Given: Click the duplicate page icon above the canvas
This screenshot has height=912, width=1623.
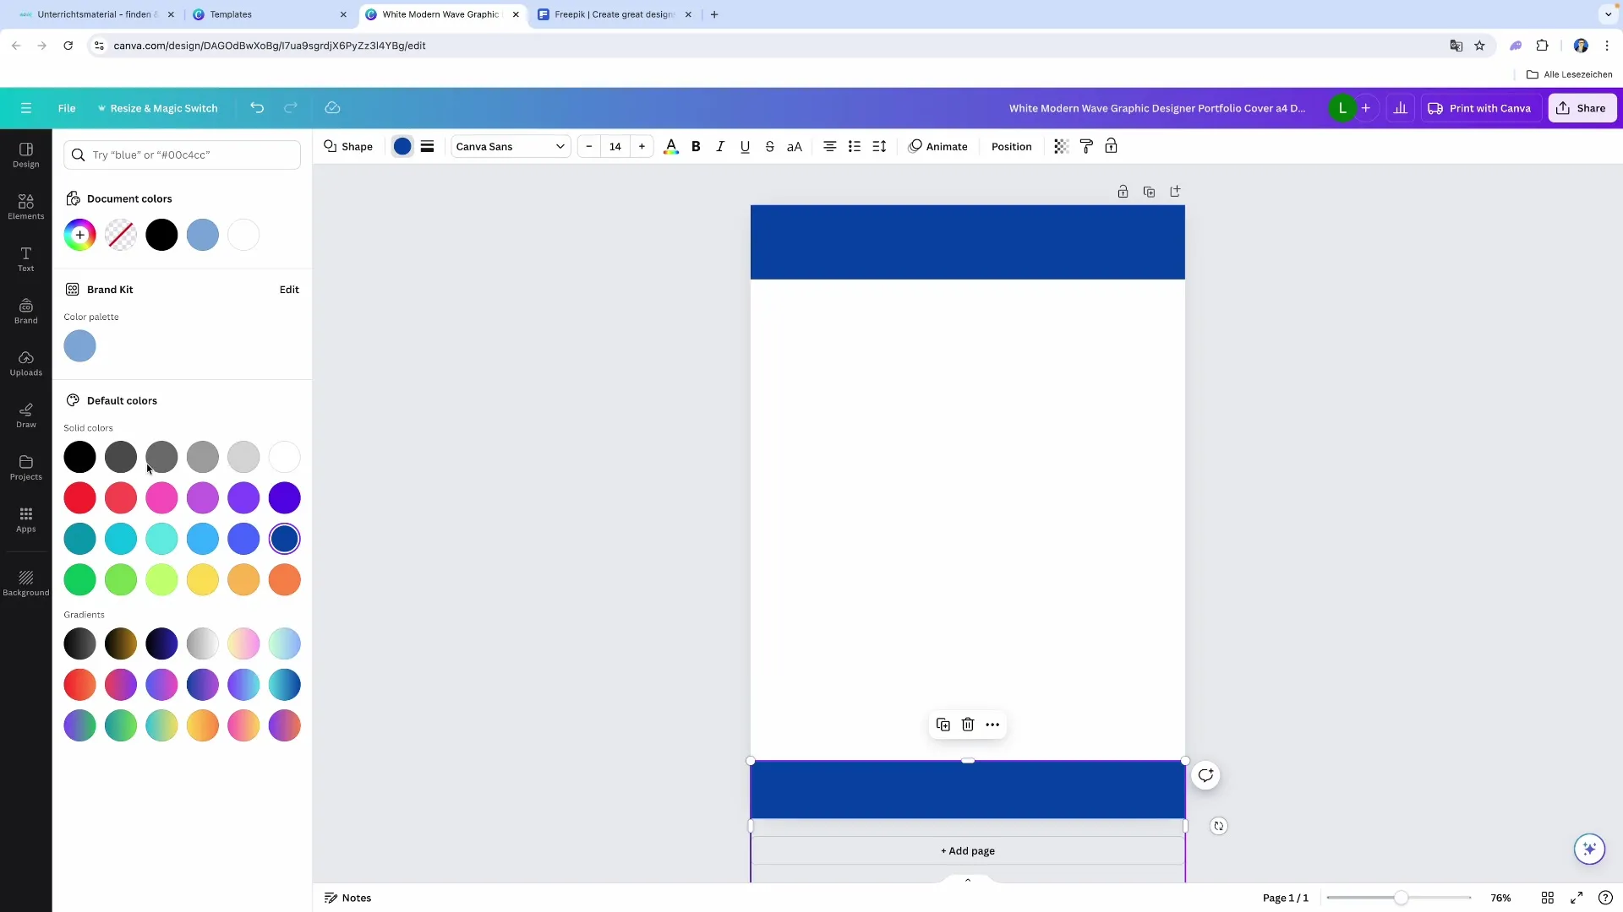Looking at the screenshot, I should tap(1150, 192).
